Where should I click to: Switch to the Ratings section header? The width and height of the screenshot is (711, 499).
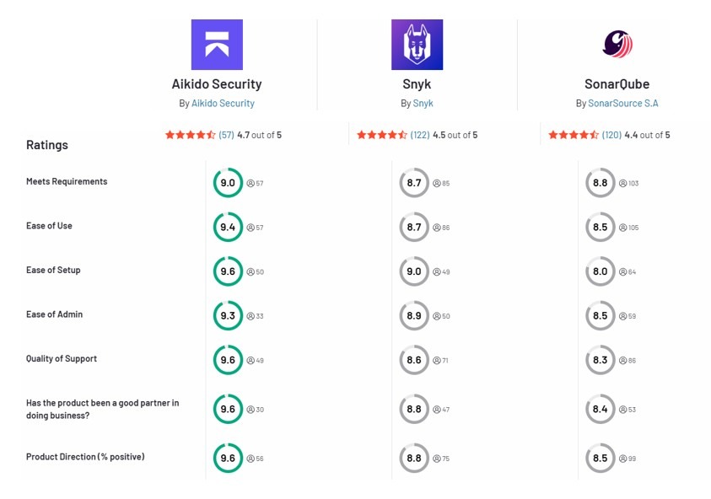point(46,145)
